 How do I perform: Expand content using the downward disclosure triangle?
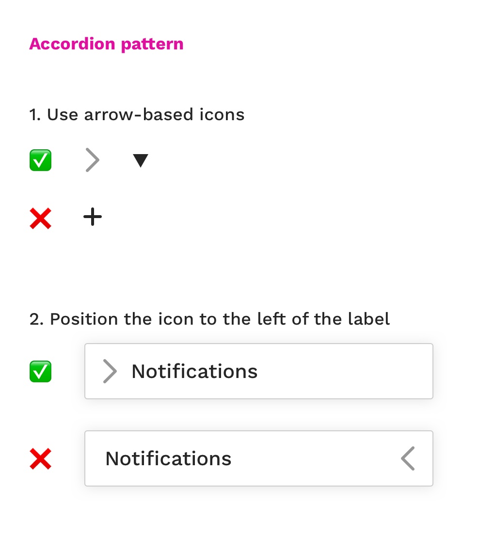(x=140, y=160)
